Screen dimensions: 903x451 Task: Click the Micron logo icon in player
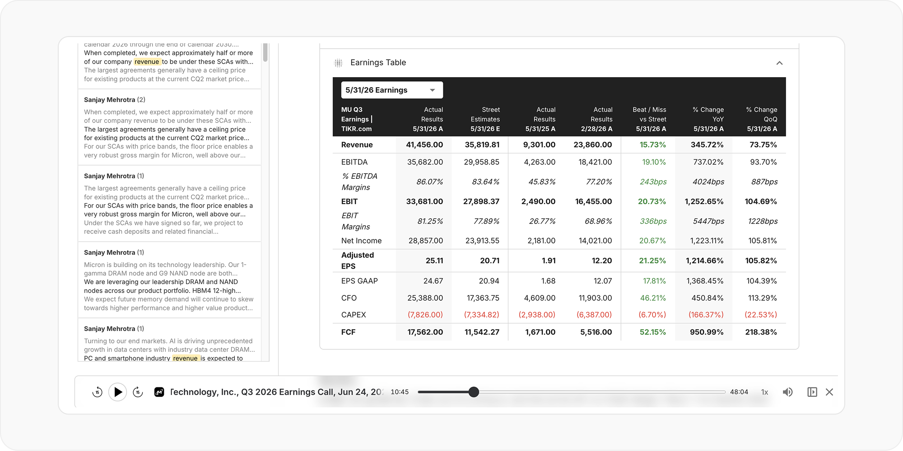[x=159, y=392]
